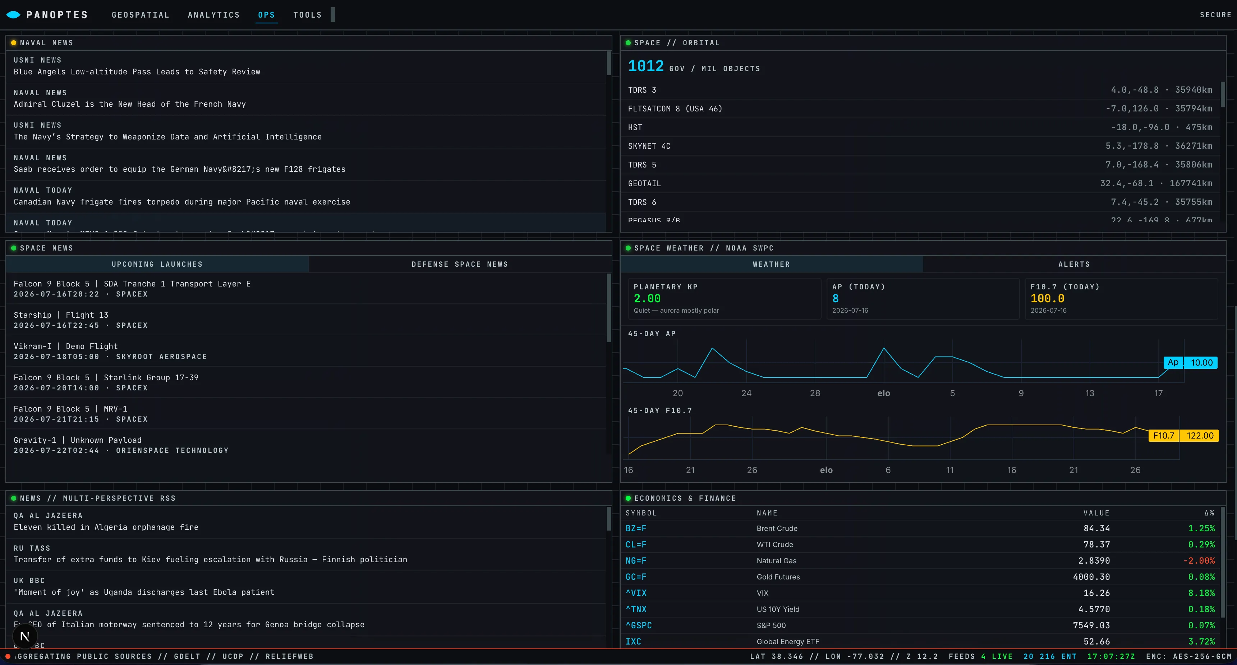Select the Weather tab in space weather
Image resolution: width=1237 pixels, height=665 pixels.
click(771, 264)
